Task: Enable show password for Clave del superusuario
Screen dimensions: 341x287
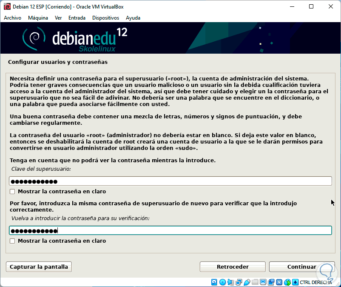Action: 12,192
